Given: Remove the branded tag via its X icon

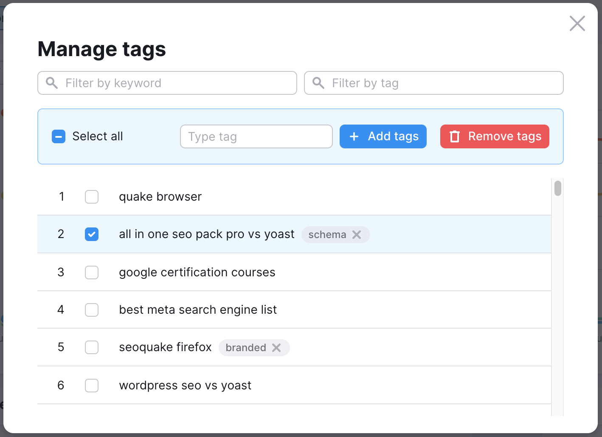Looking at the screenshot, I should pos(277,347).
